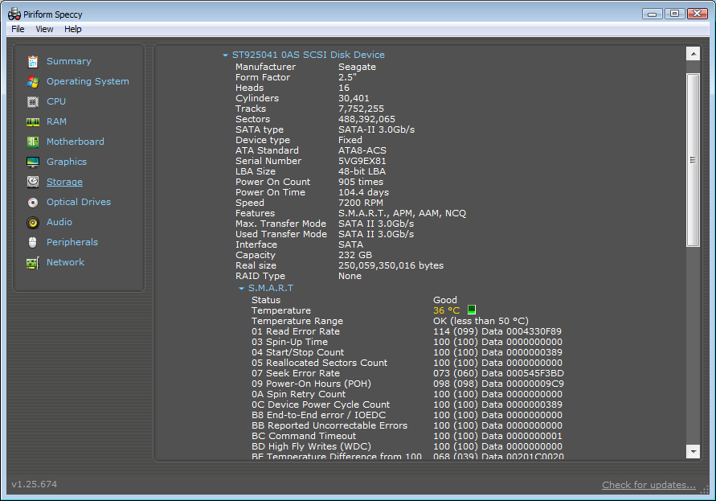This screenshot has width=716, height=501.
Task: Collapse the S.M.A.R.T section
Action: point(241,289)
